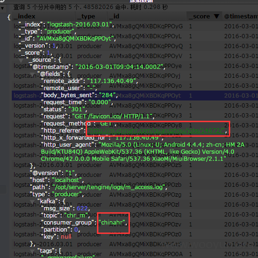Click the request value GET /favicon.ico/ HTTP/1.1
This screenshot has width=258, height=258.
click(x=112, y=117)
